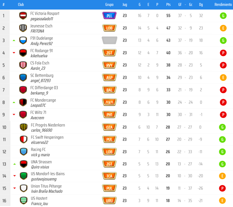This screenshot has height=207, width=233.
Task: Click F91 Dudelange green up arrow
Action: click(14, 40)
